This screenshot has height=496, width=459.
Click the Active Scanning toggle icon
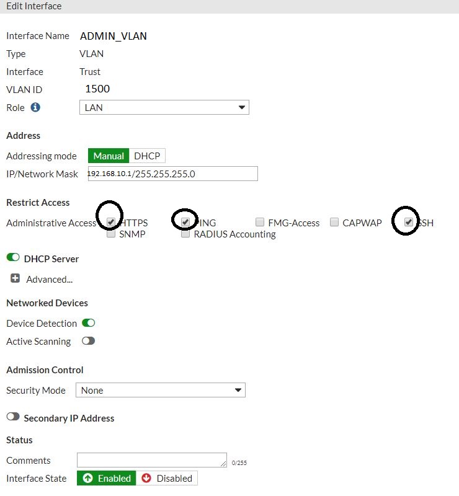pyautogui.click(x=88, y=341)
